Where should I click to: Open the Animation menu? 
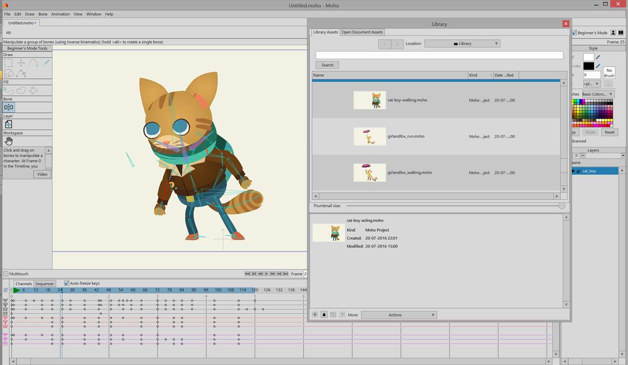pos(60,14)
